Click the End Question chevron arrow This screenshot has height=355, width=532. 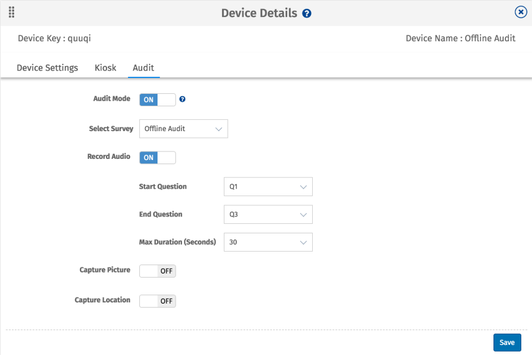coord(305,214)
